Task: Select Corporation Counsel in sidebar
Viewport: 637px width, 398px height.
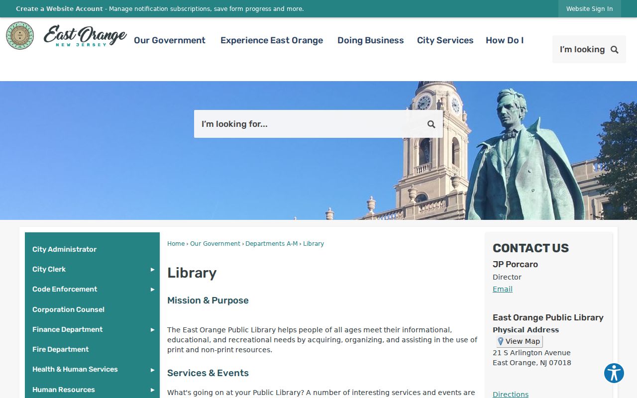Action: click(x=69, y=309)
